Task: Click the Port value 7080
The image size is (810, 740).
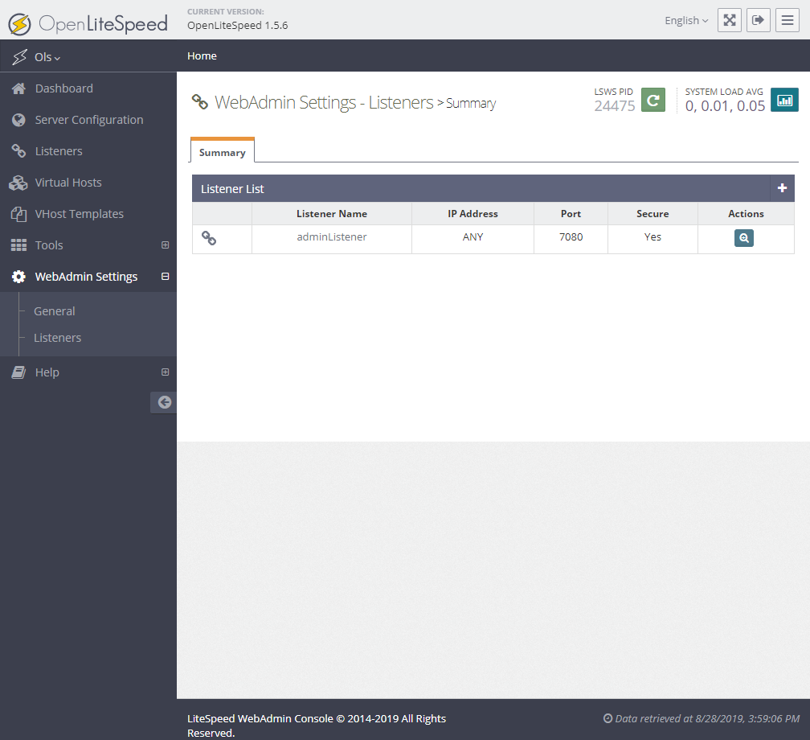Action: pos(571,236)
